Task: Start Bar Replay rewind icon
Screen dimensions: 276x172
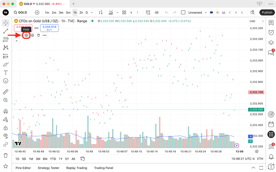Action: 156,13
